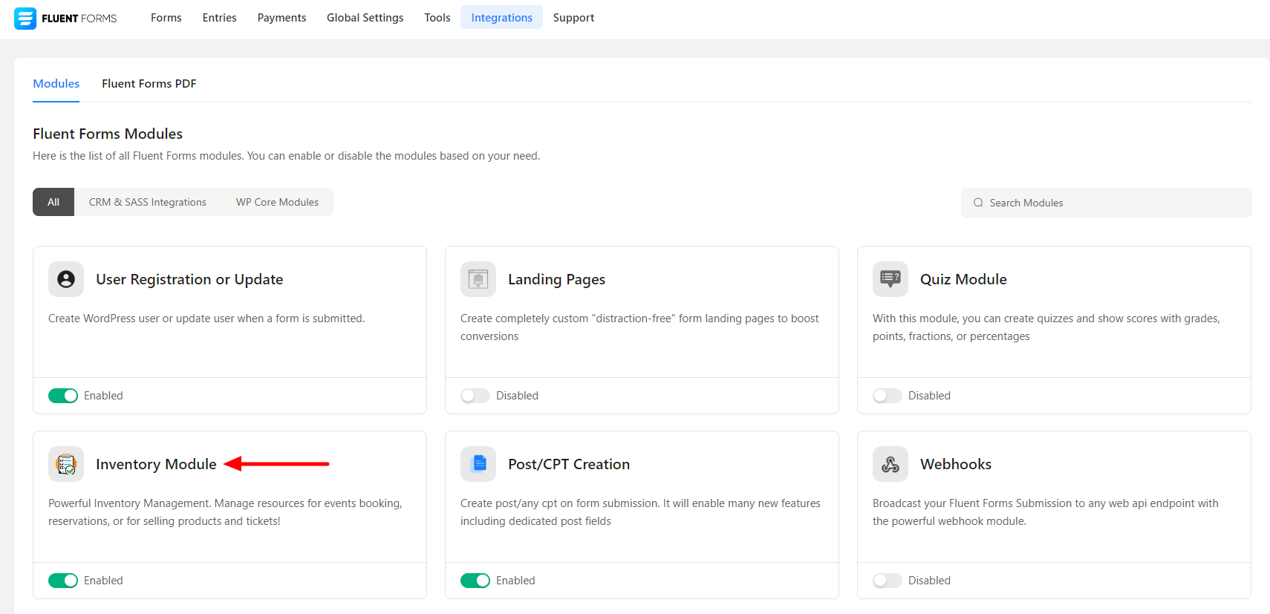The image size is (1270, 614).
Task: Enable the Landing Pages module toggle
Action: (475, 396)
